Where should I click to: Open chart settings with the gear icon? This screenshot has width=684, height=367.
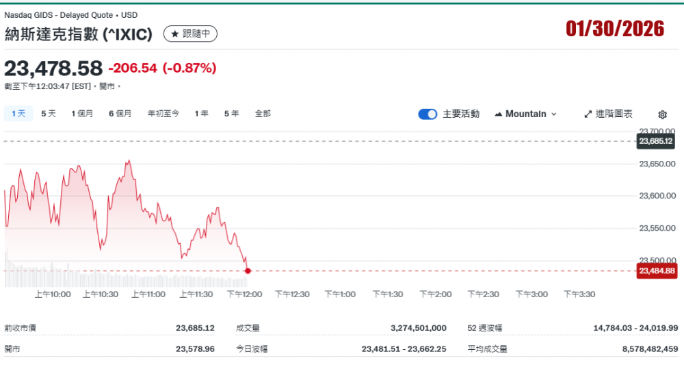(x=662, y=114)
